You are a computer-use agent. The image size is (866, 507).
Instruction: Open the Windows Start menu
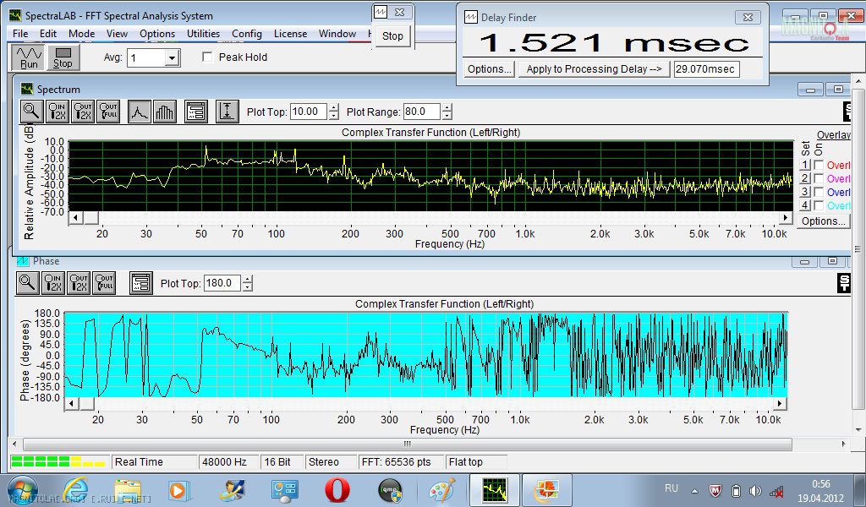point(22,490)
